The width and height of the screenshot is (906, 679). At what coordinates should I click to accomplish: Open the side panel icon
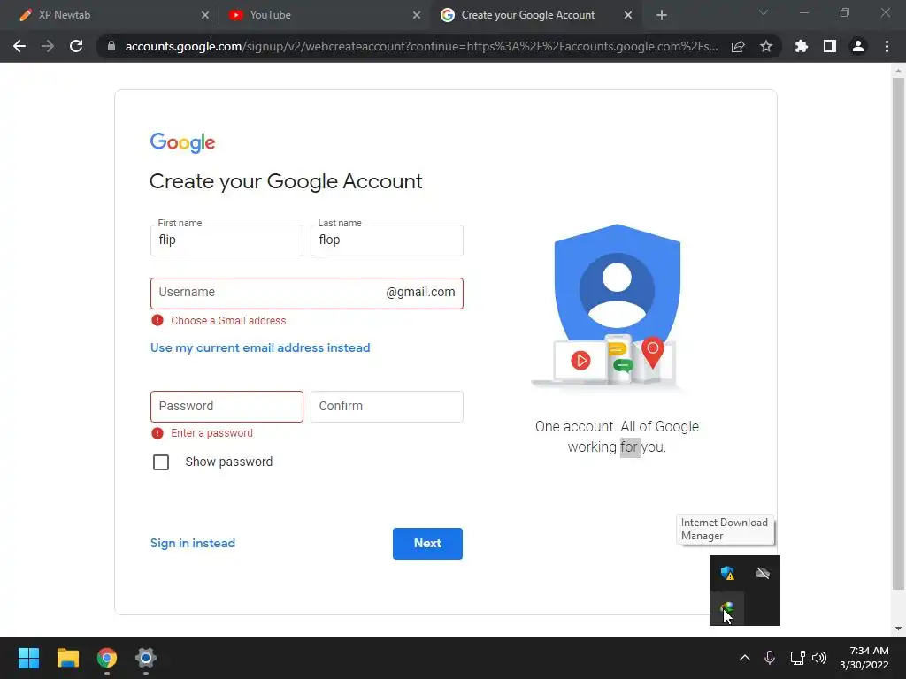coord(830,46)
